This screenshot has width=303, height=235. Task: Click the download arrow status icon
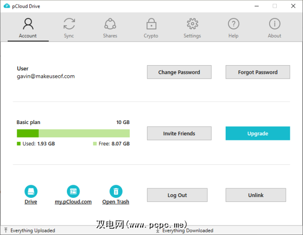158,230
